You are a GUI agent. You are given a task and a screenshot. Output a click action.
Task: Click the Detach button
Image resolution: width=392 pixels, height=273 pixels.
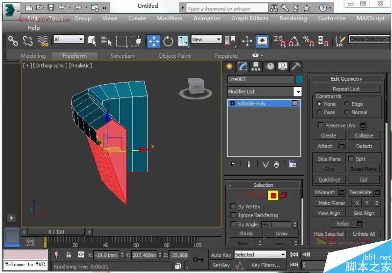[364, 146]
